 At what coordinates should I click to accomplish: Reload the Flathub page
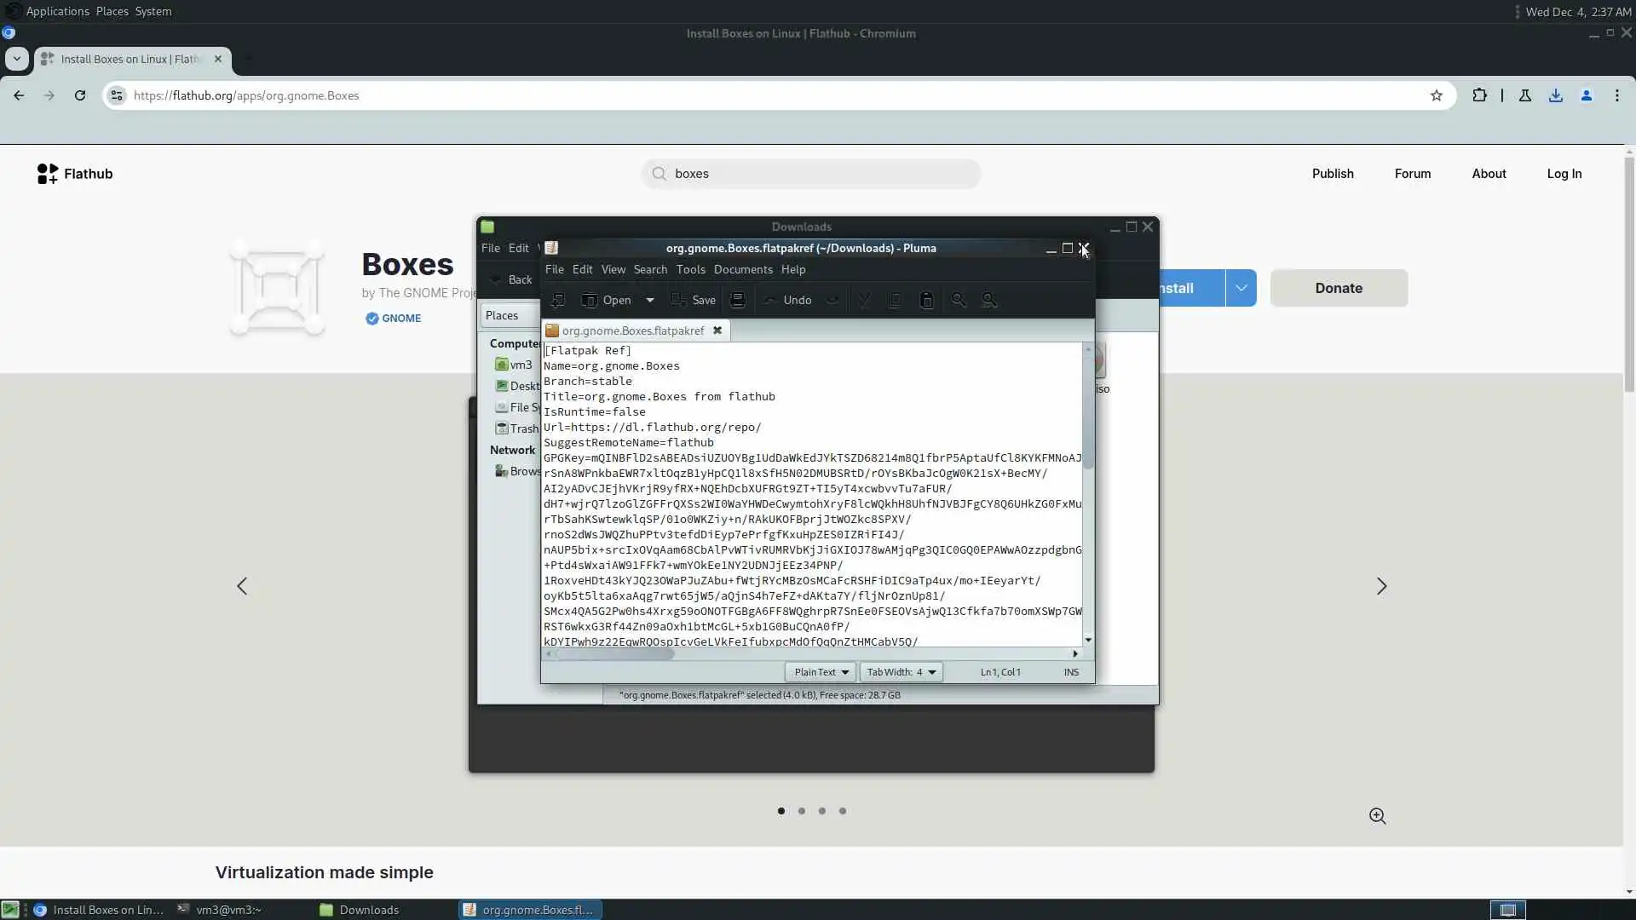click(x=80, y=95)
